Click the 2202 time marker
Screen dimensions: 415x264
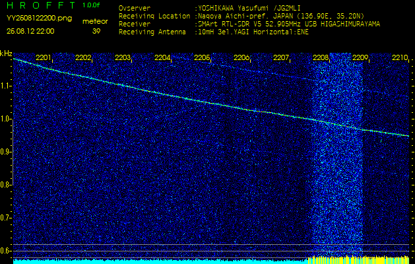point(83,57)
